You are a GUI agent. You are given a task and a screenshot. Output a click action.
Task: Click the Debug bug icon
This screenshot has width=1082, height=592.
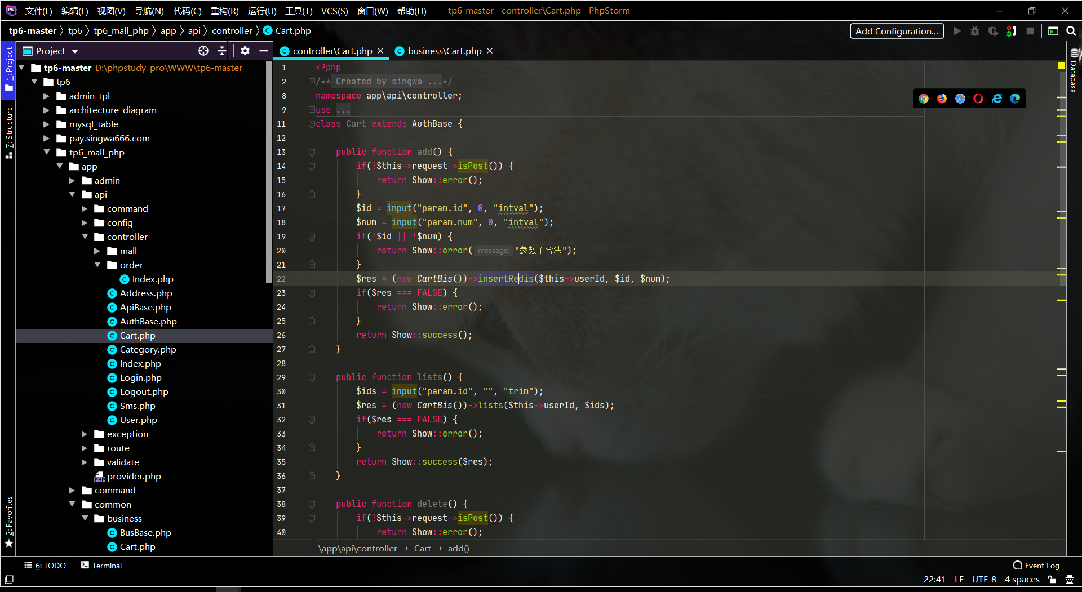[975, 31]
